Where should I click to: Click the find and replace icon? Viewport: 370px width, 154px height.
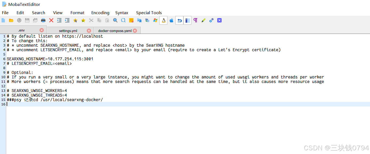(x=123, y=20)
